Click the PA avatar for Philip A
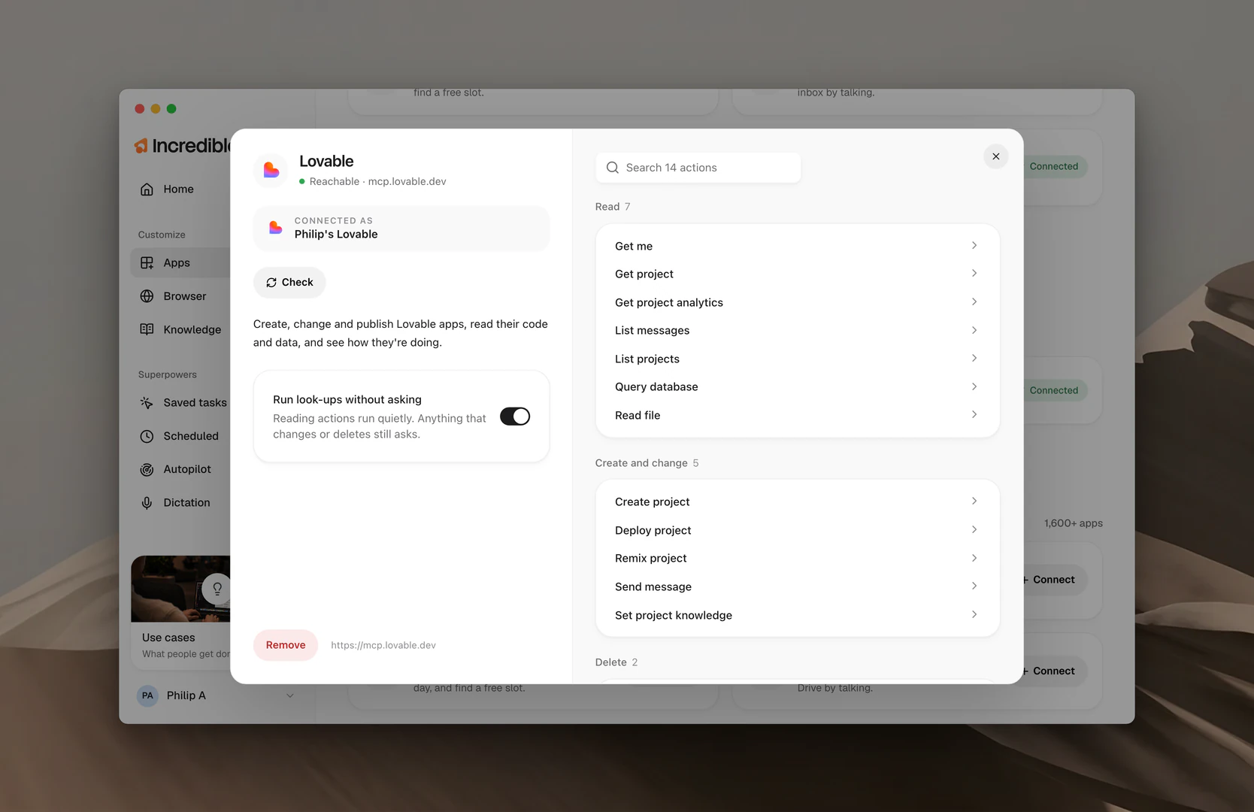 click(147, 695)
